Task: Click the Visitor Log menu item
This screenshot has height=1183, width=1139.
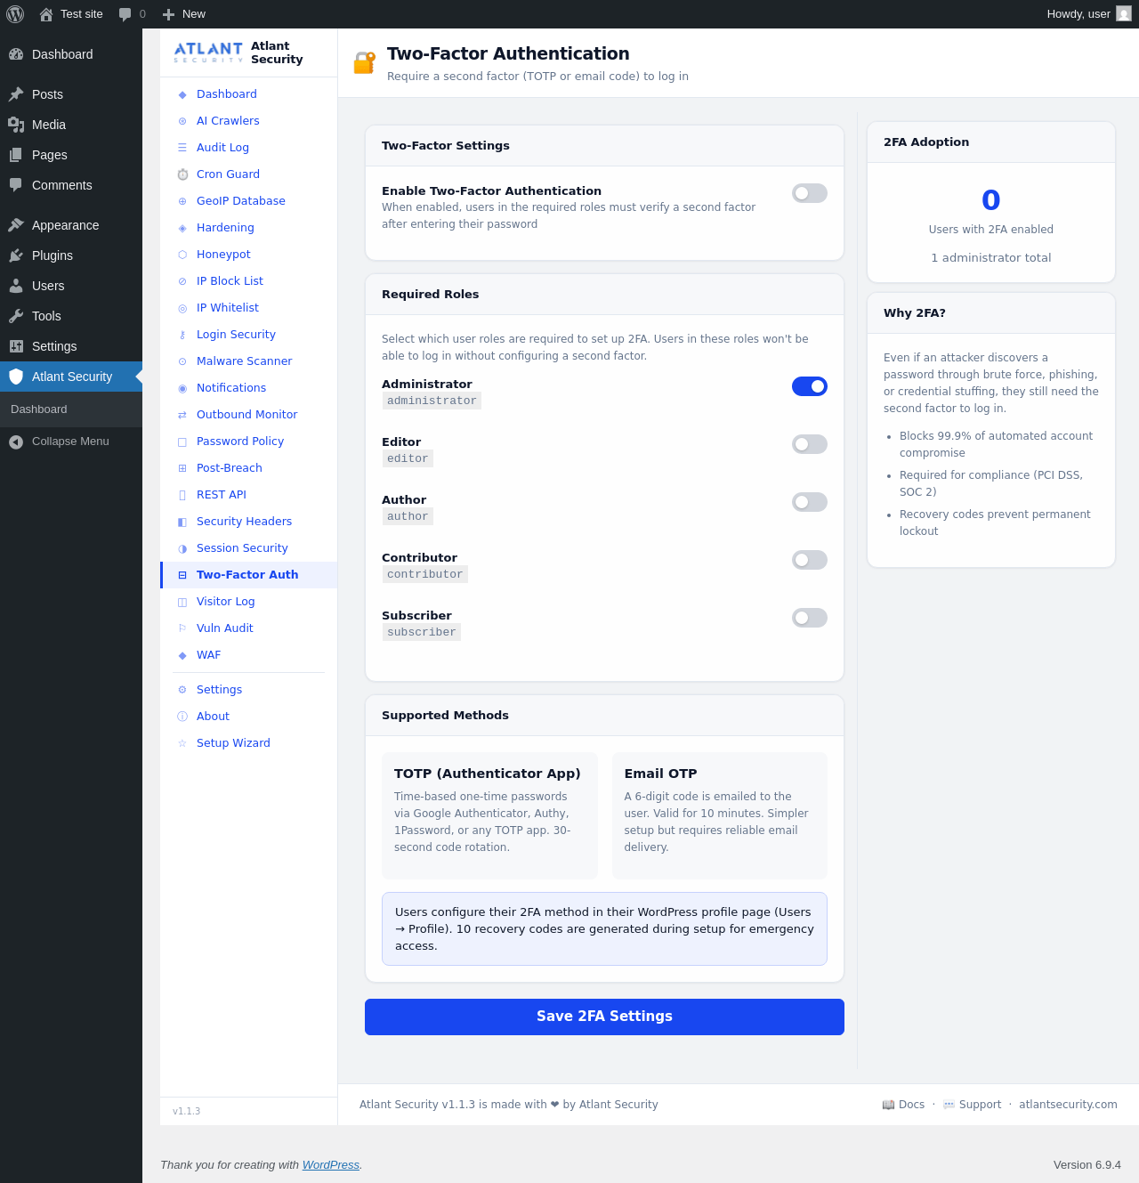Action: point(248,602)
